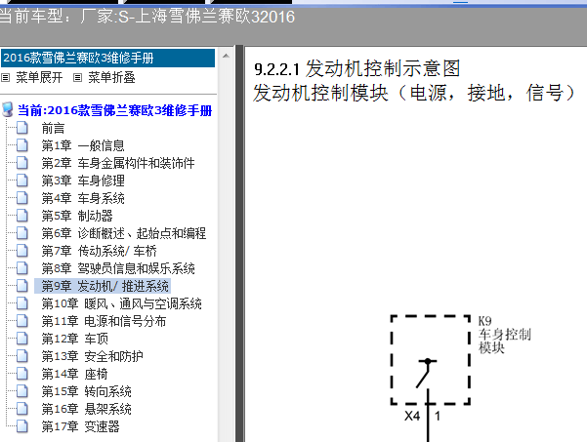Click the page icon next to 第3章 车身修理
The height and width of the screenshot is (442, 587).
(22, 181)
